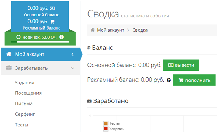
Task: Click the Задания chart legend label
Action: tap(117, 128)
